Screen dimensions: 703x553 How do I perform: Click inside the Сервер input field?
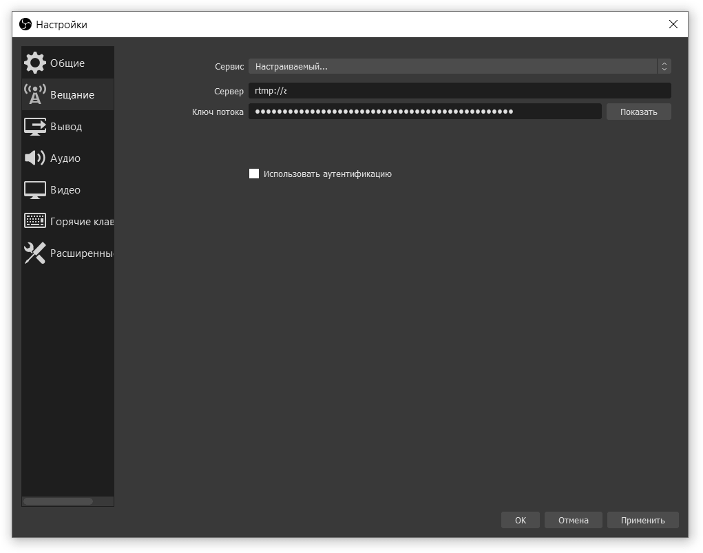click(x=460, y=90)
